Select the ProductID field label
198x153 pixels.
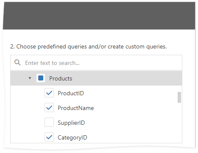point(71,93)
